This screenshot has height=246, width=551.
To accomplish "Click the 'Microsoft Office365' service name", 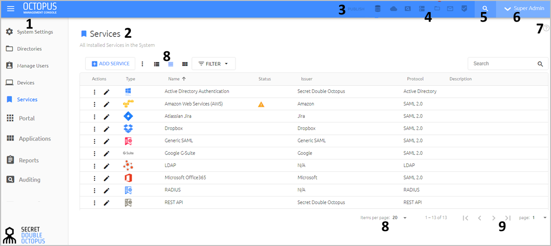I will [x=185, y=178].
